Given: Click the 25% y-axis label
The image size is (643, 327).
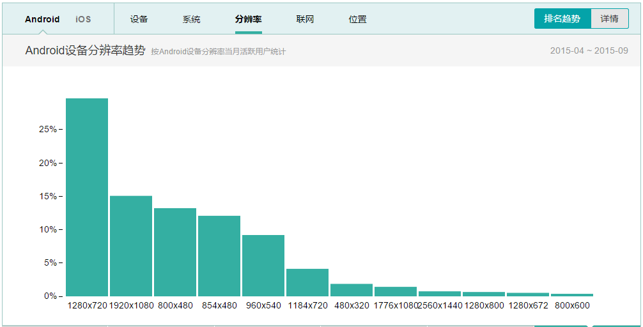Looking at the screenshot, I should coord(47,130).
